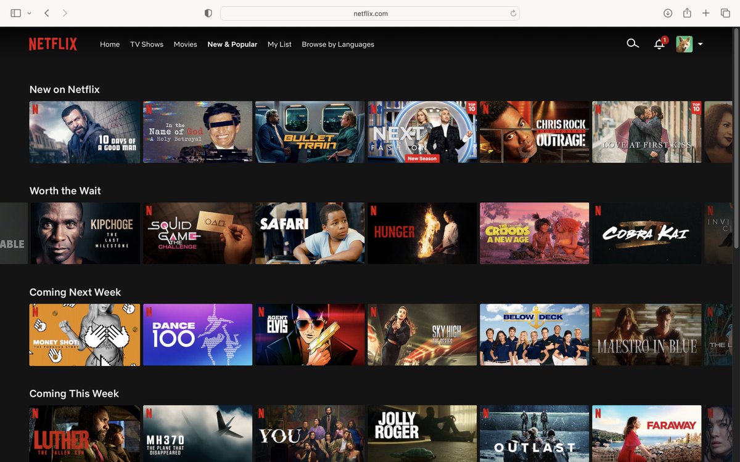Viewport: 740px width, 462px height.
Task: Open the Hunger thumbnail
Action: (x=422, y=233)
